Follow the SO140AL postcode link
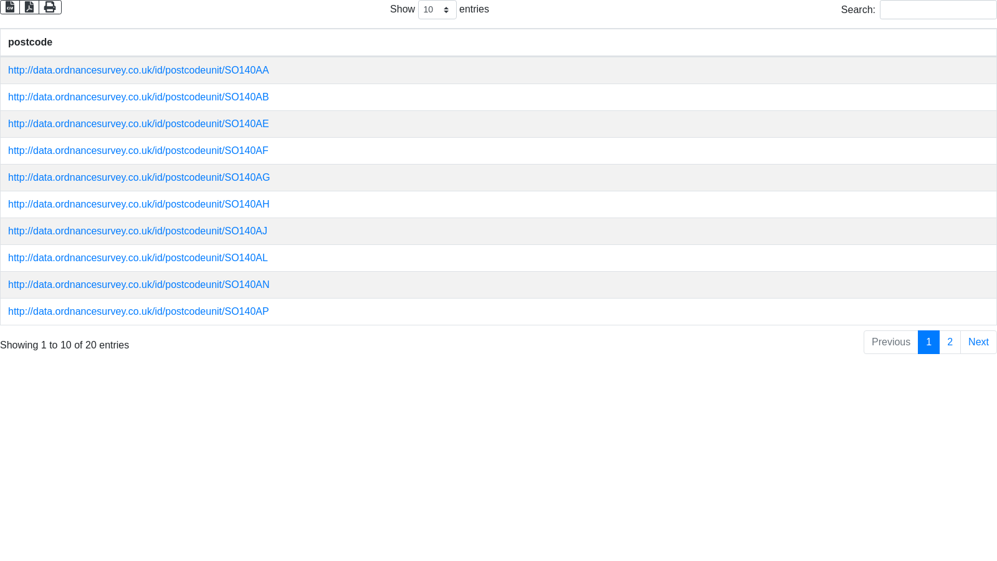 pos(138,258)
